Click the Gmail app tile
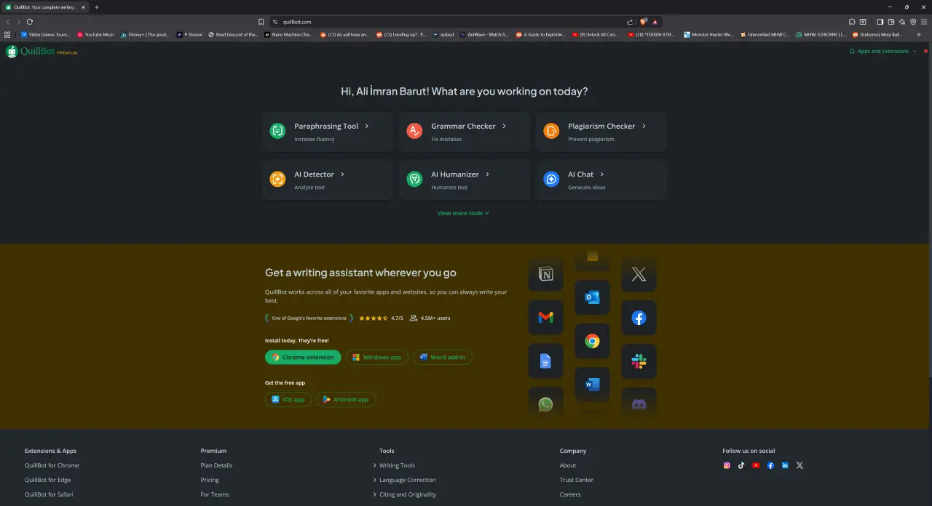Image resolution: width=932 pixels, height=506 pixels. point(545,318)
